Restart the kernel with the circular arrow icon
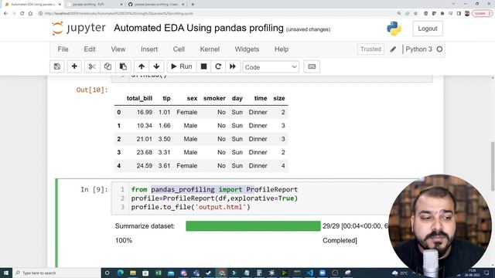 click(x=218, y=66)
